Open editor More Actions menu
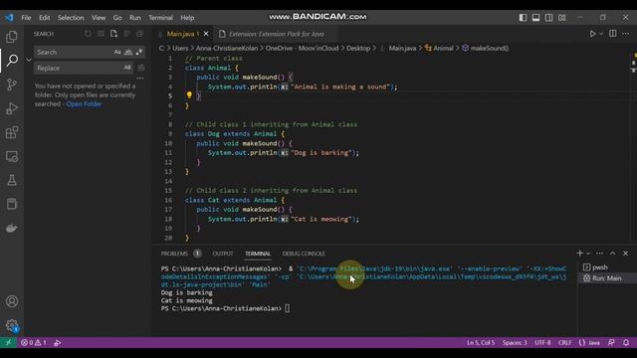This screenshot has height=358, width=637. (x=626, y=33)
